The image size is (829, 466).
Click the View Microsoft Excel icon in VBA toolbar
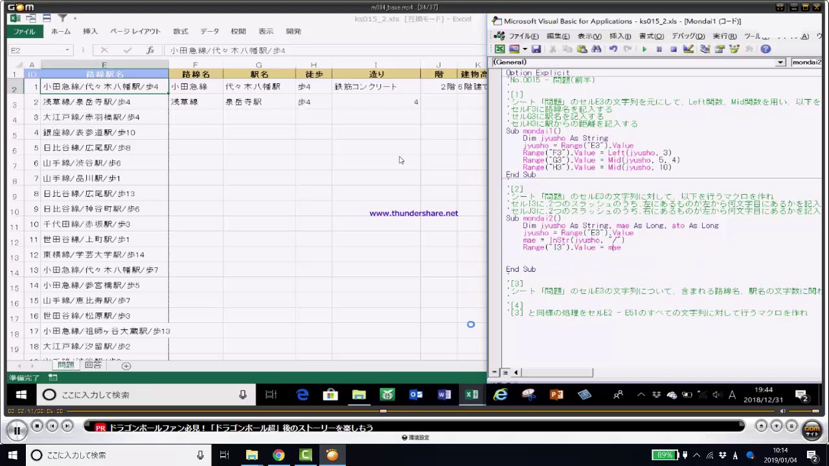coord(500,49)
